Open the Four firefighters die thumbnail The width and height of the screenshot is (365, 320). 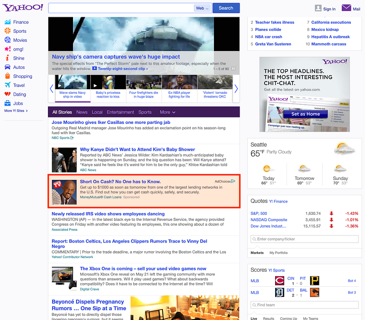pyautogui.click(x=144, y=88)
